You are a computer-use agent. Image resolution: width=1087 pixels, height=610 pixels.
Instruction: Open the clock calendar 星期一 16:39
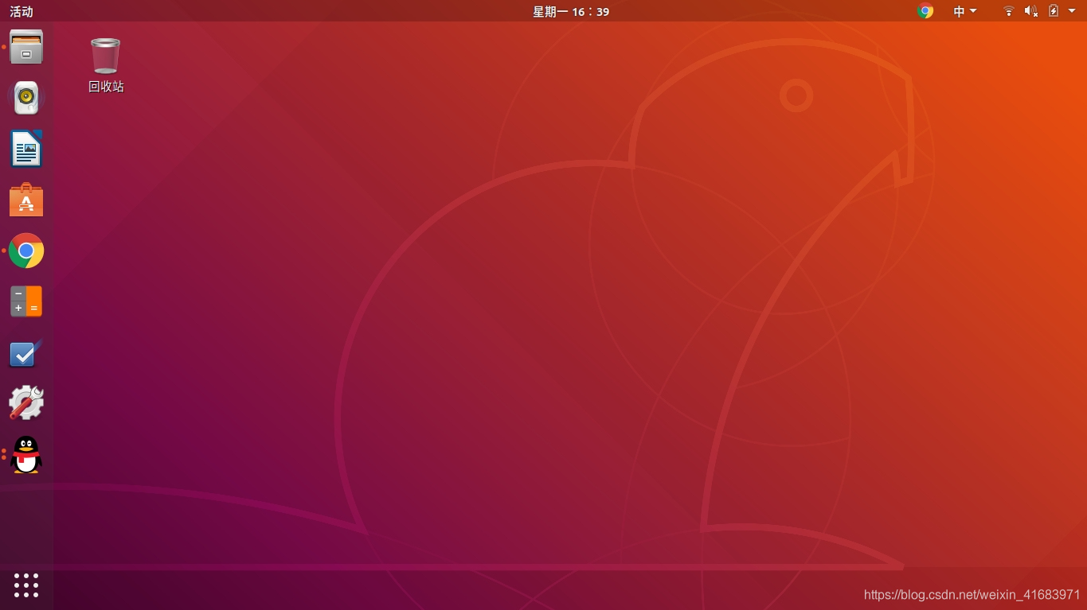[x=571, y=11]
